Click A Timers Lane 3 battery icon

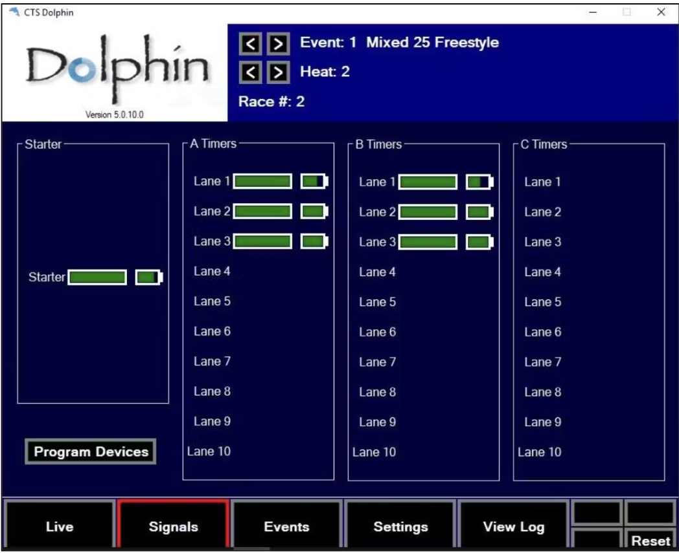pyautogui.click(x=314, y=241)
